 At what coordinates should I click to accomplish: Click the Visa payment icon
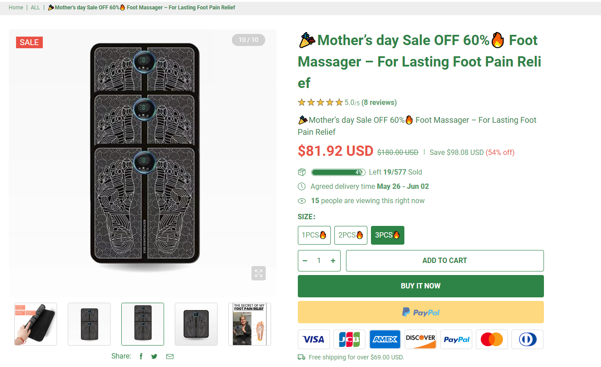coord(314,339)
